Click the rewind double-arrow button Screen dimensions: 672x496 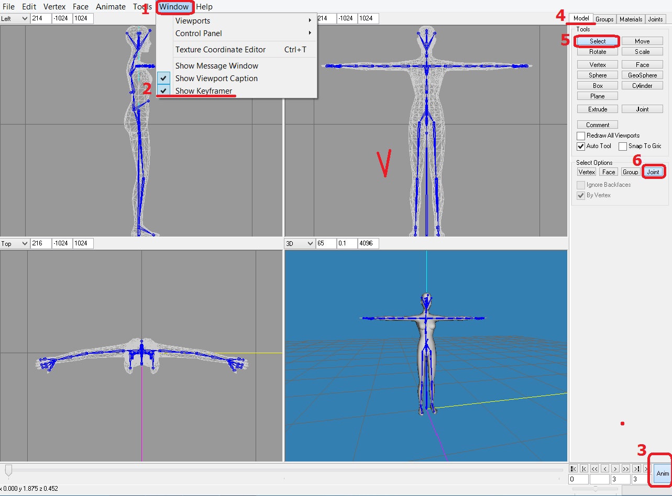pos(594,469)
